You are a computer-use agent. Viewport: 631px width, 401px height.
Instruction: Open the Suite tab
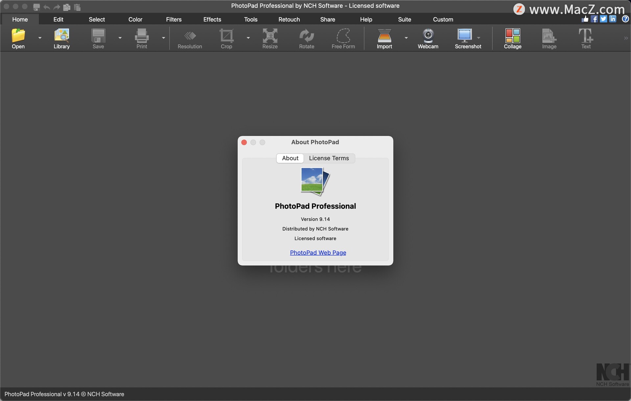click(404, 19)
